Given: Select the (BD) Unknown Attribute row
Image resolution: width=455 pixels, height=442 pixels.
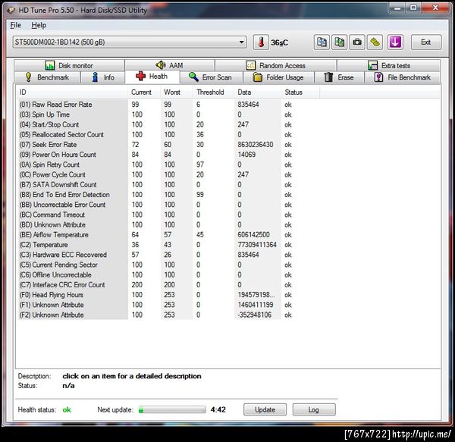Looking at the screenshot, I should coord(169,224).
